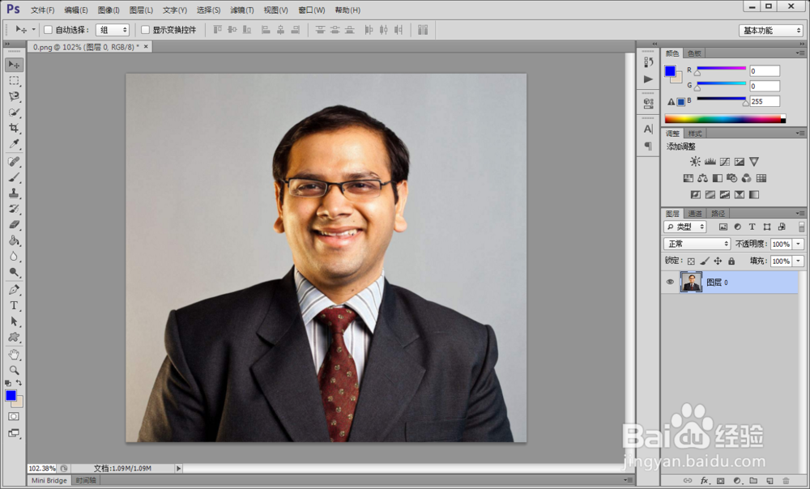Select the Blur tool
810x489 pixels.
coord(14,257)
